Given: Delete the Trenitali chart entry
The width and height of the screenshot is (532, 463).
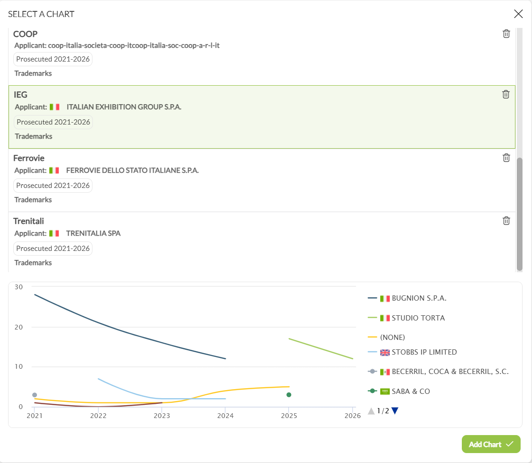Looking at the screenshot, I should click(506, 221).
